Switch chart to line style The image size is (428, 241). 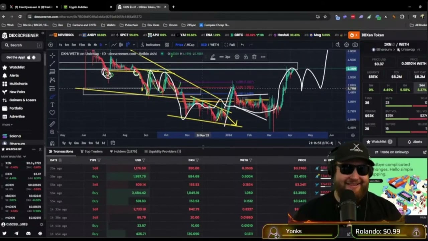tap(114, 45)
